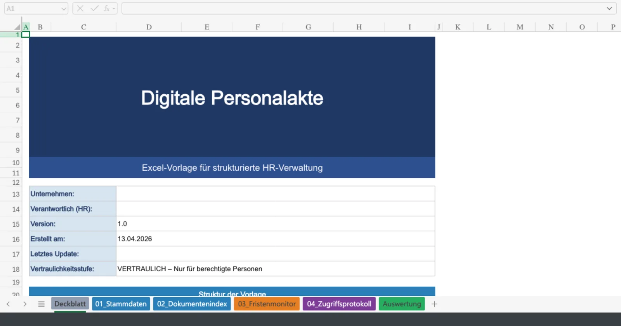This screenshot has width=621, height=326.
Task: Select column F header
Action: [x=258, y=27]
